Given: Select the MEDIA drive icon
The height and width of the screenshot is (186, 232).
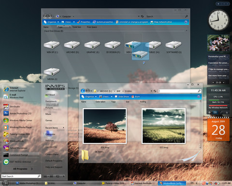Looking at the screenshot, I should click(52, 72).
